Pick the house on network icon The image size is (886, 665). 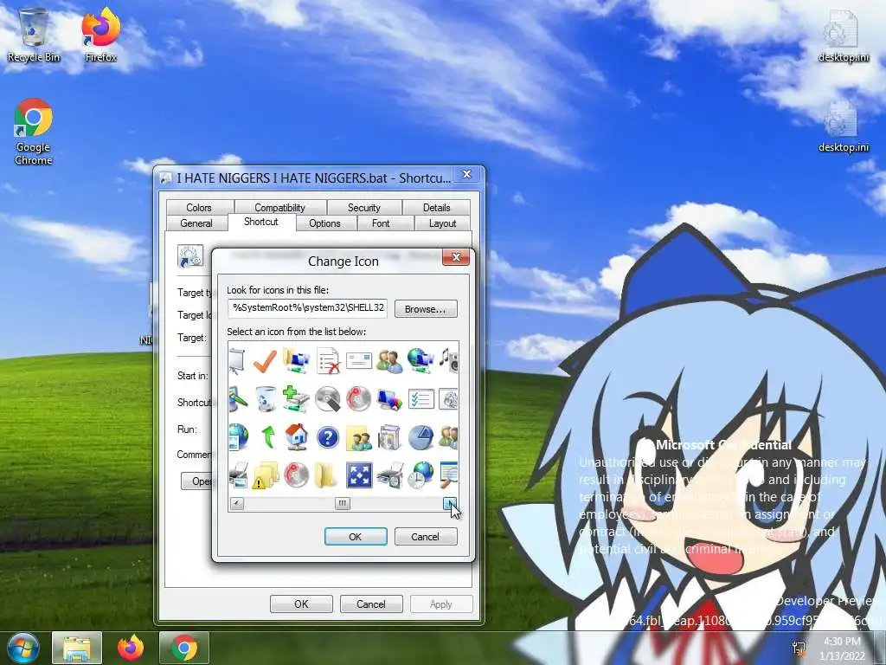(x=296, y=436)
